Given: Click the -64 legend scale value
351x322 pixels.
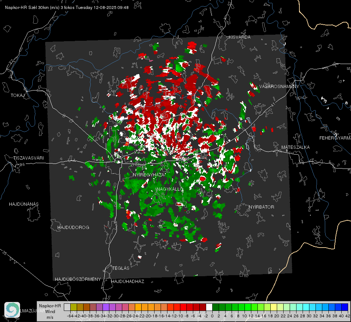Looking at the screenshot, I should (x=70, y=316).
